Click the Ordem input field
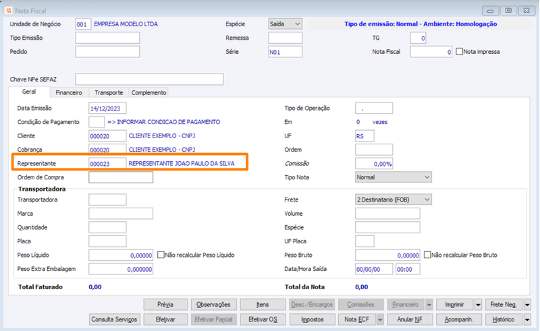 (x=374, y=150)
